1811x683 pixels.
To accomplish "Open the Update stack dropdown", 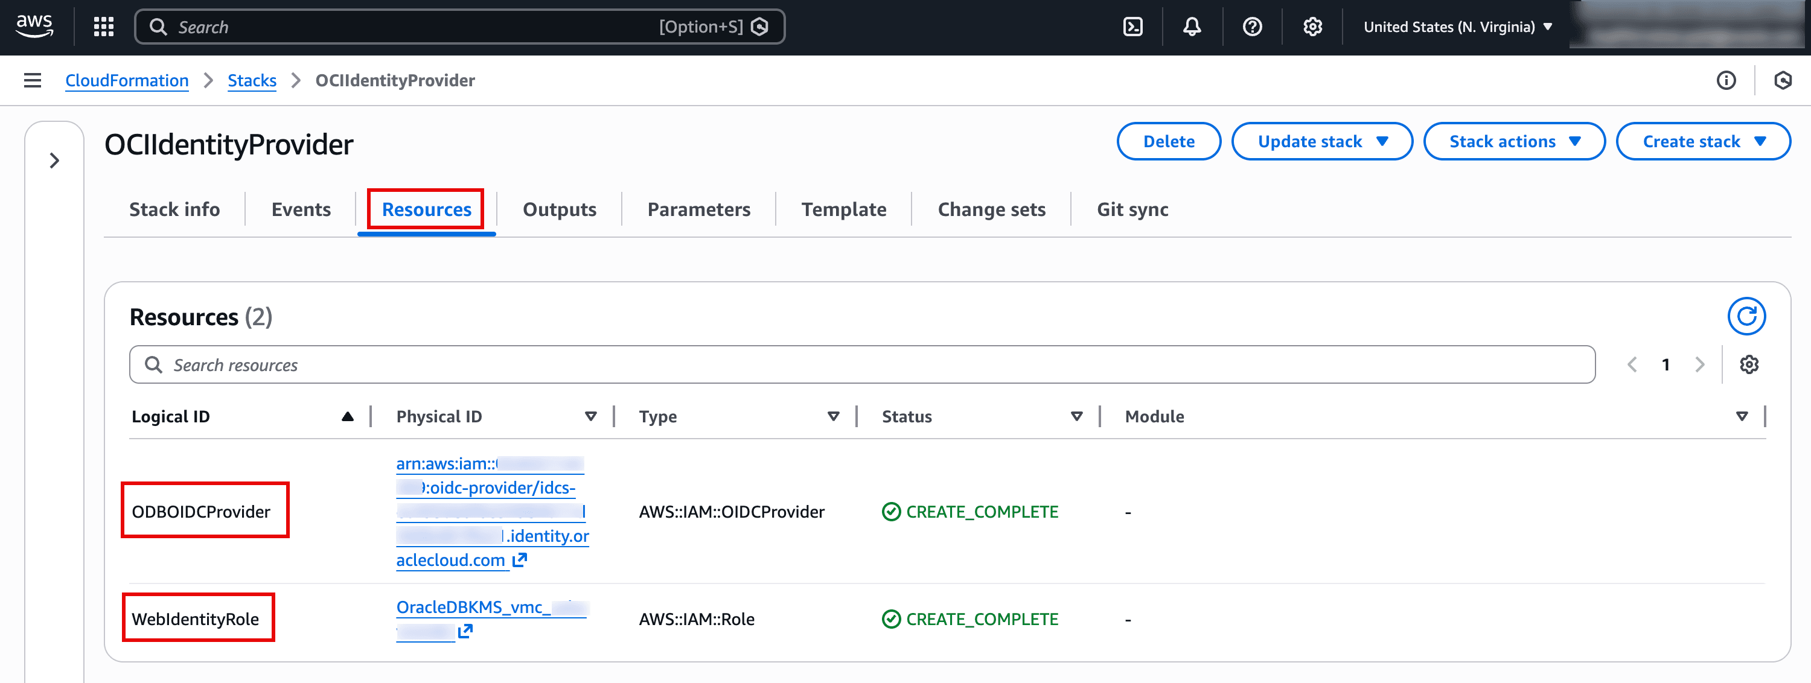I will coord(1321,141).
